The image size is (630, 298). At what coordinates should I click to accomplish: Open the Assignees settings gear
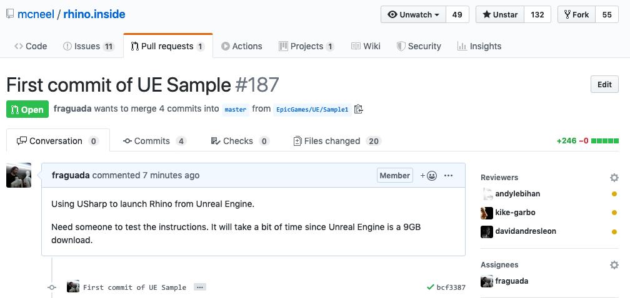614,265
